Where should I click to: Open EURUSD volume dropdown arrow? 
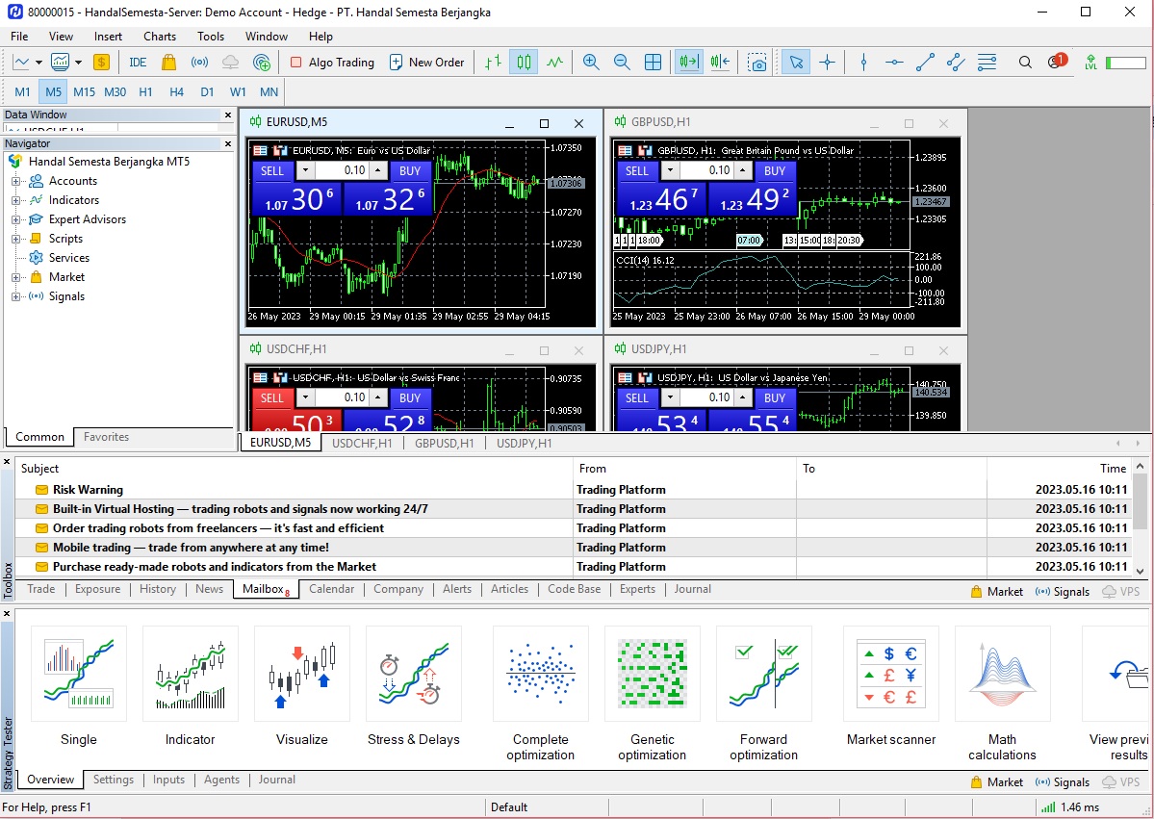pos(305,170)
